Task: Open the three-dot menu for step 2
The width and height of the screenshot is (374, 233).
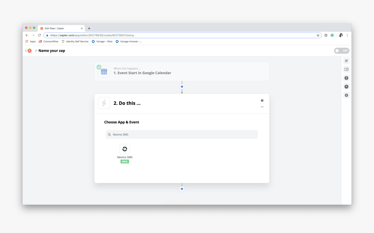Action: [262, 107]
